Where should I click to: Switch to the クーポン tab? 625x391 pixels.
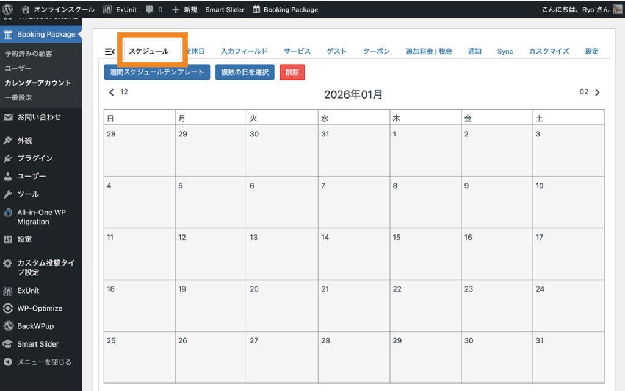pyautogui.click(x=376, y=52)
